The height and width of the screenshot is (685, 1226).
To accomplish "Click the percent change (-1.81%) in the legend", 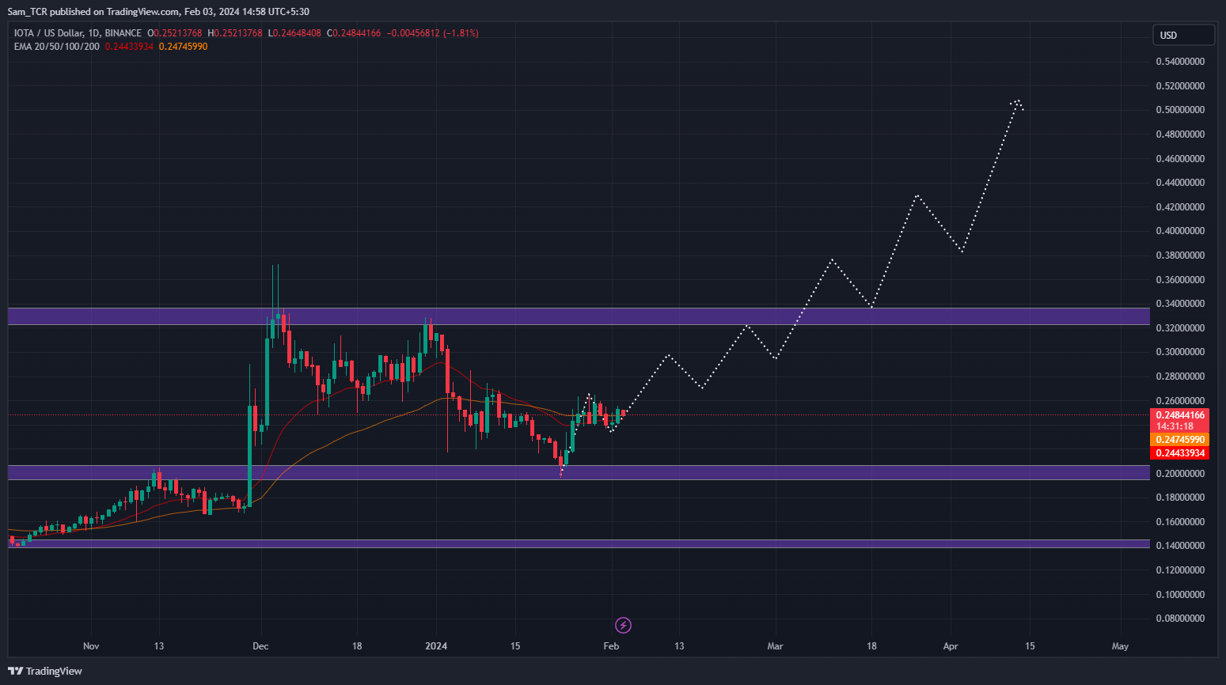I will (x=461, y=33).
